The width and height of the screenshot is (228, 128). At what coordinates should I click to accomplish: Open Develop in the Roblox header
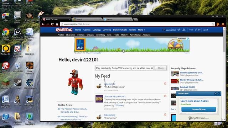coord(107,30)
